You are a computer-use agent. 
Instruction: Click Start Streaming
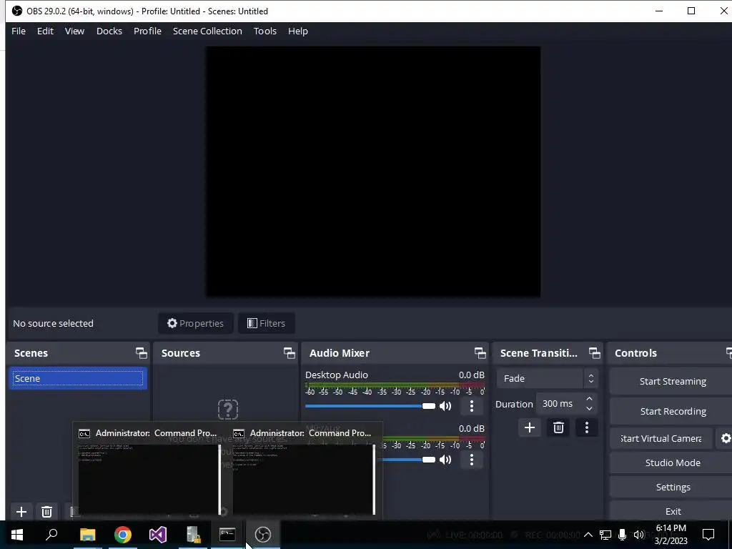click(x=672, y=382)
